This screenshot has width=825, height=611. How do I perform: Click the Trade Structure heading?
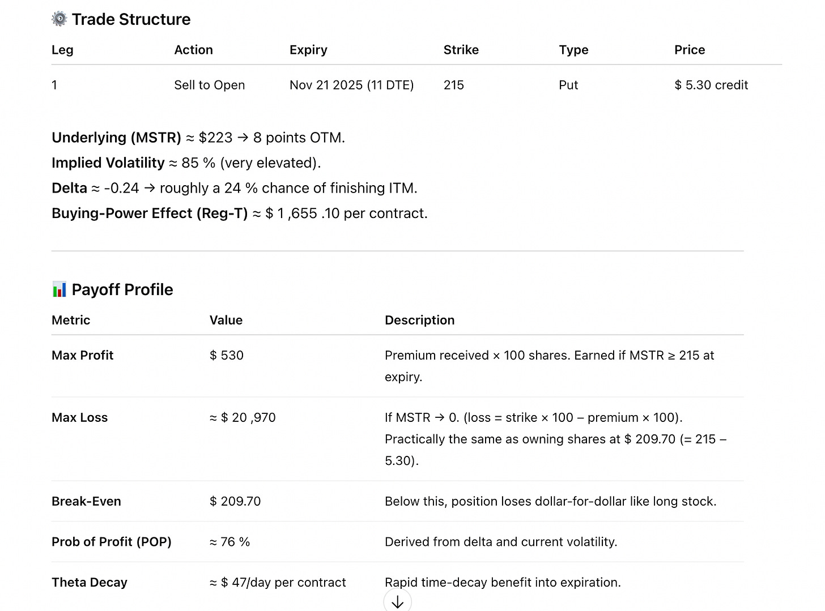point(131,19)
